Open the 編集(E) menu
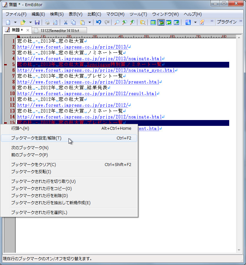246x265 pixels. 38,14
